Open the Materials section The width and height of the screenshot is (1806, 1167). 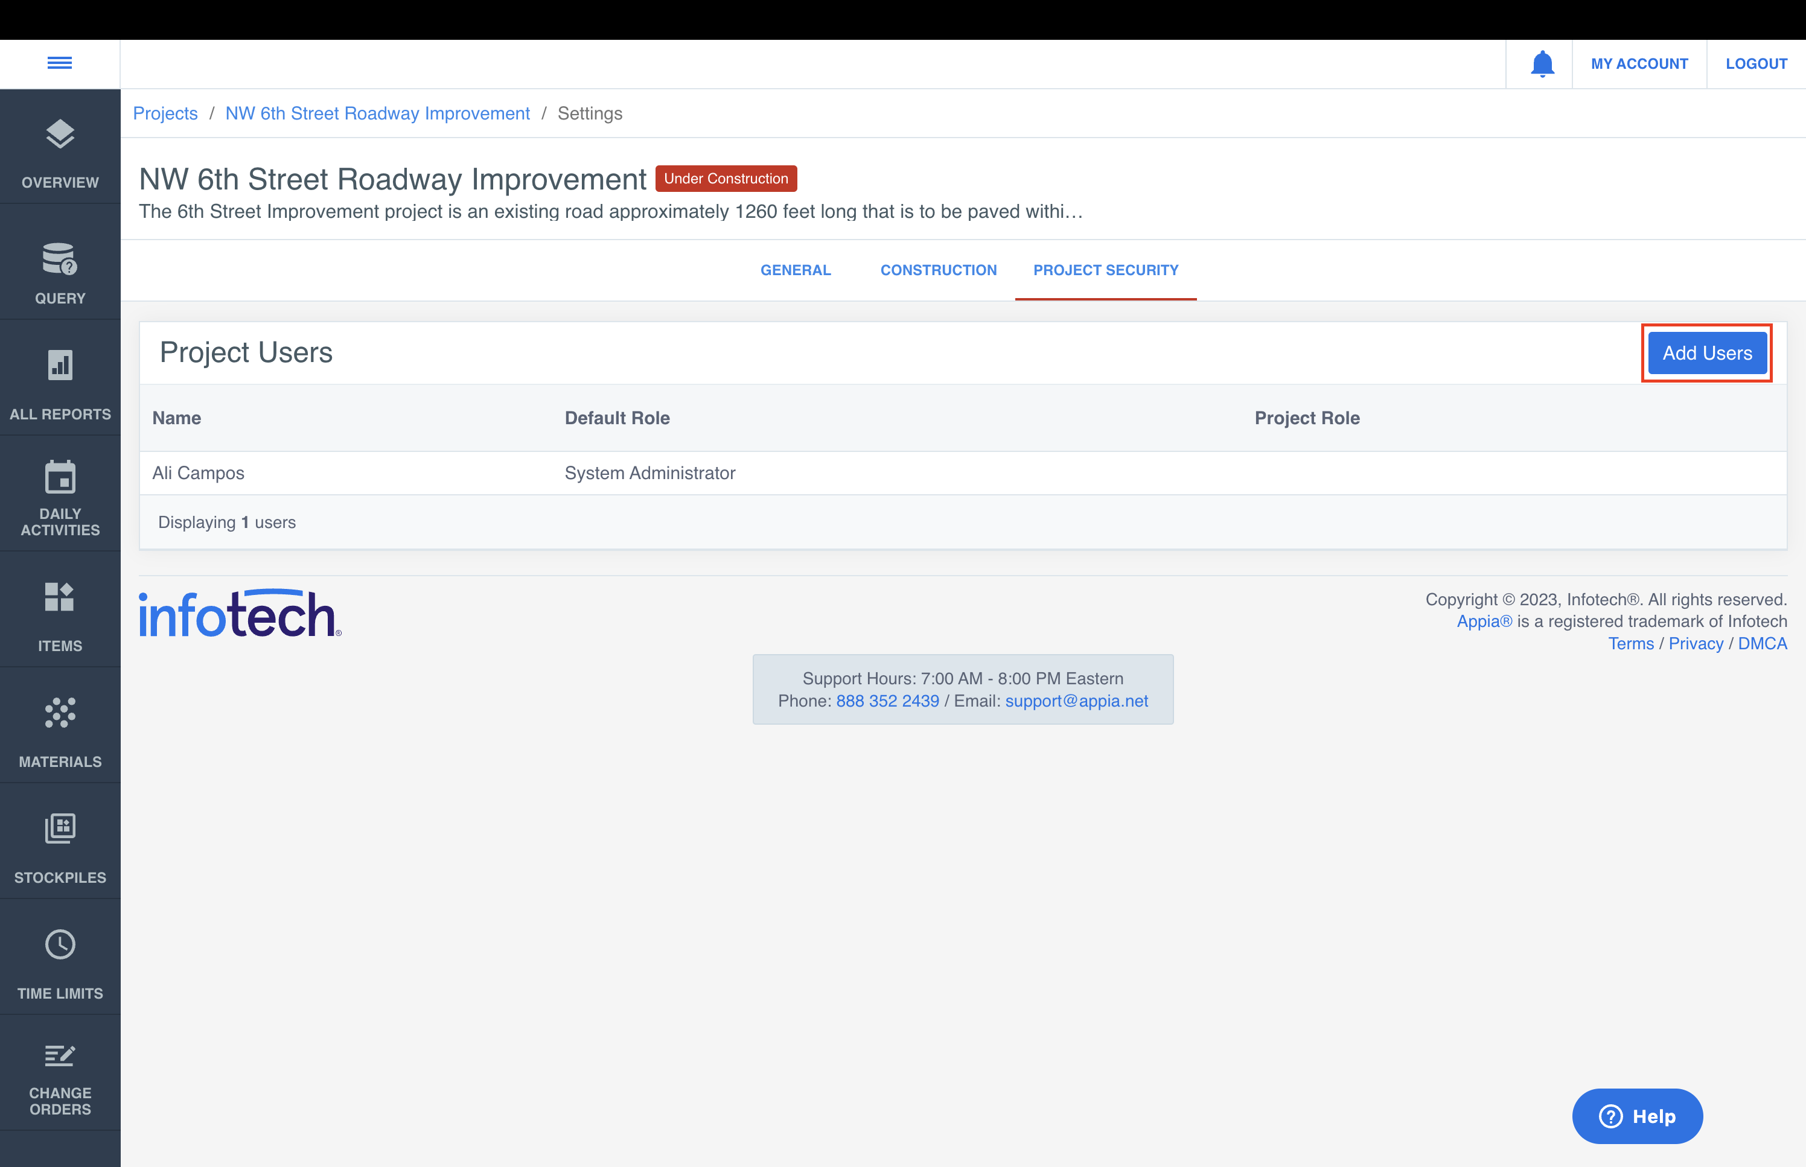(x=60, y=728)
